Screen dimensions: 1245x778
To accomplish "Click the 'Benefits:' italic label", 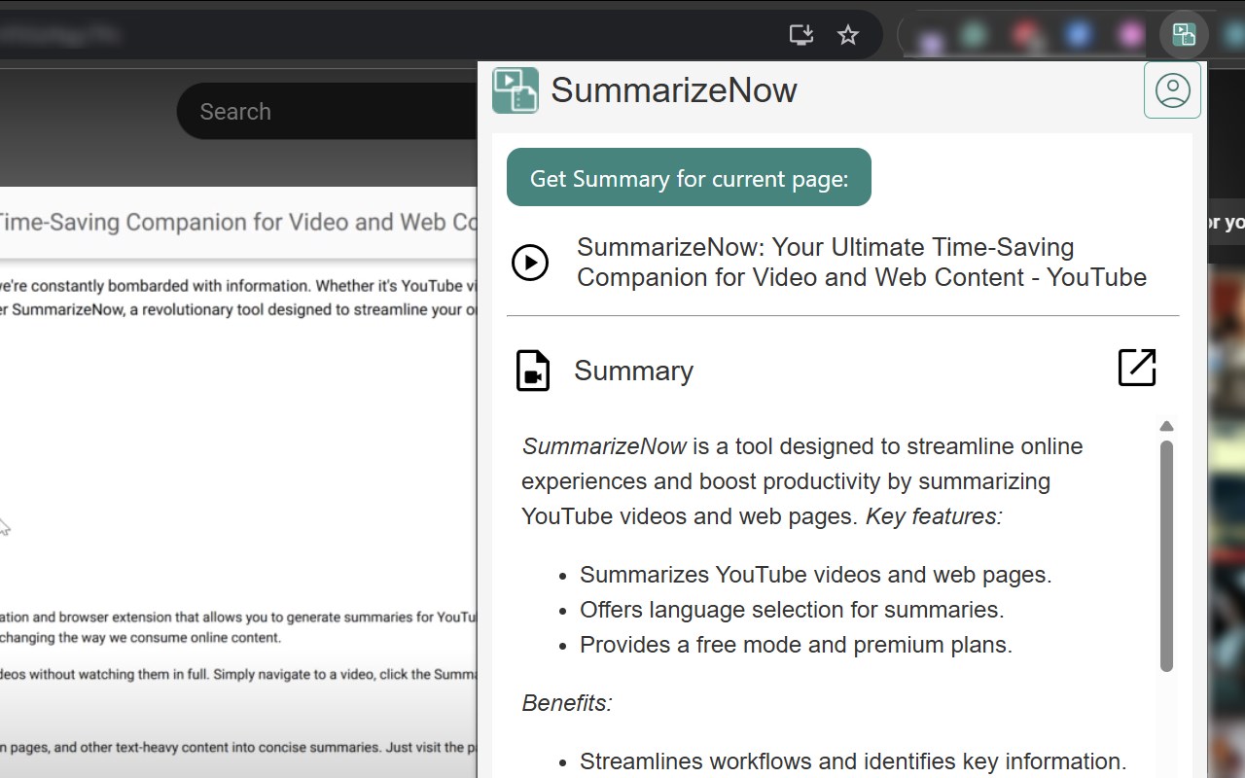I will pos(567,703).
